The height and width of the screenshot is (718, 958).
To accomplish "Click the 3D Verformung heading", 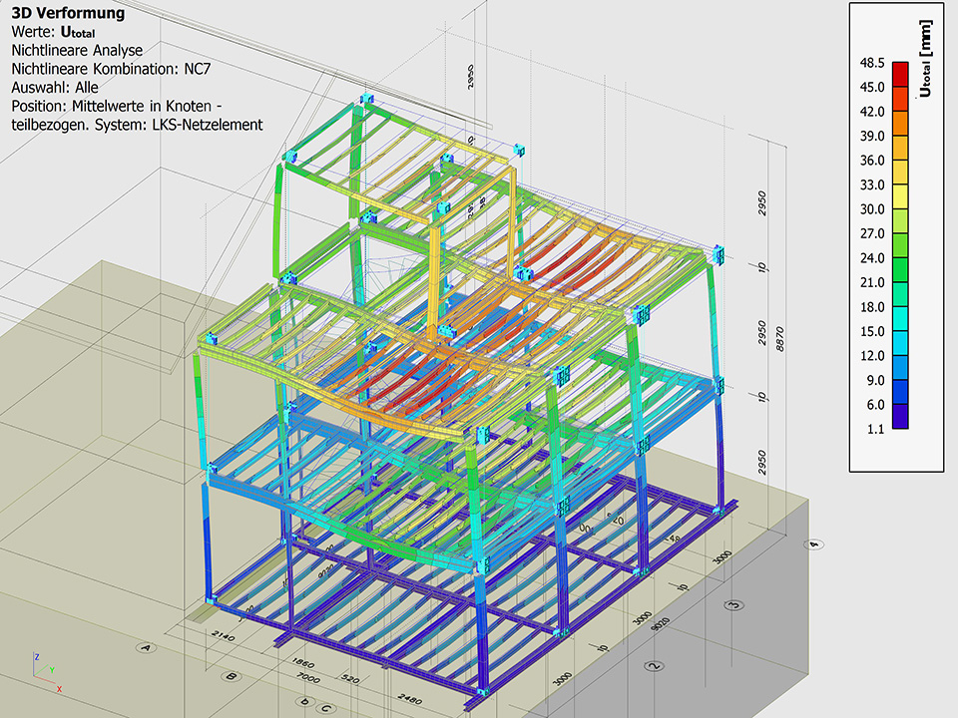I will tap(68, 13).
